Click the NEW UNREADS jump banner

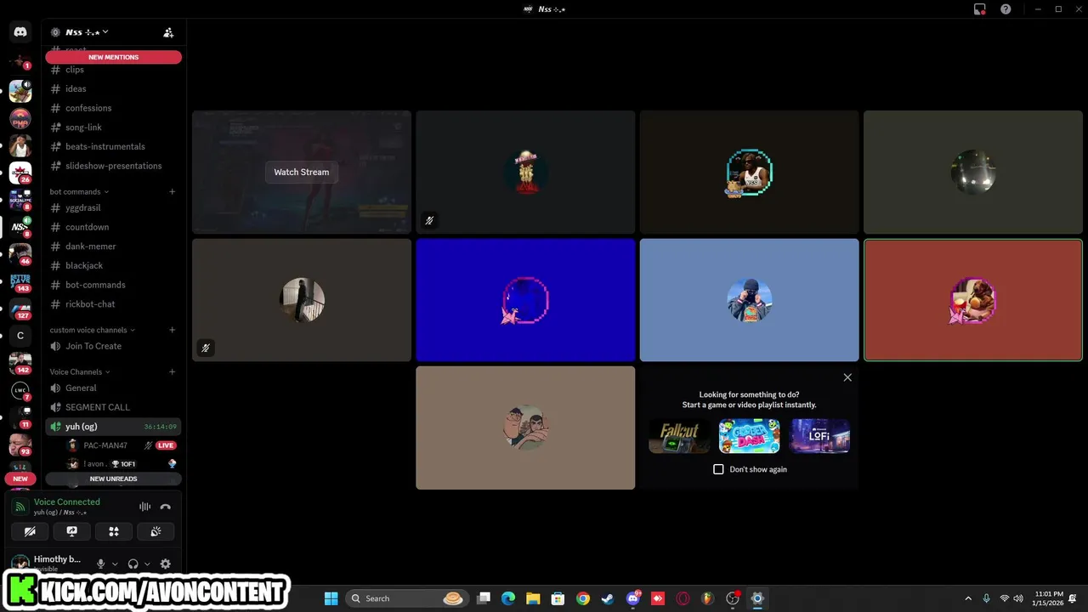(x=113, y=479)
